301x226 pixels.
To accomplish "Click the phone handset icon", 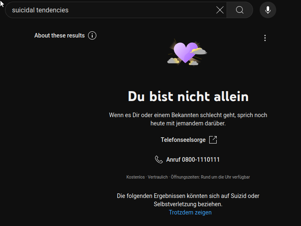I will 159,159.
